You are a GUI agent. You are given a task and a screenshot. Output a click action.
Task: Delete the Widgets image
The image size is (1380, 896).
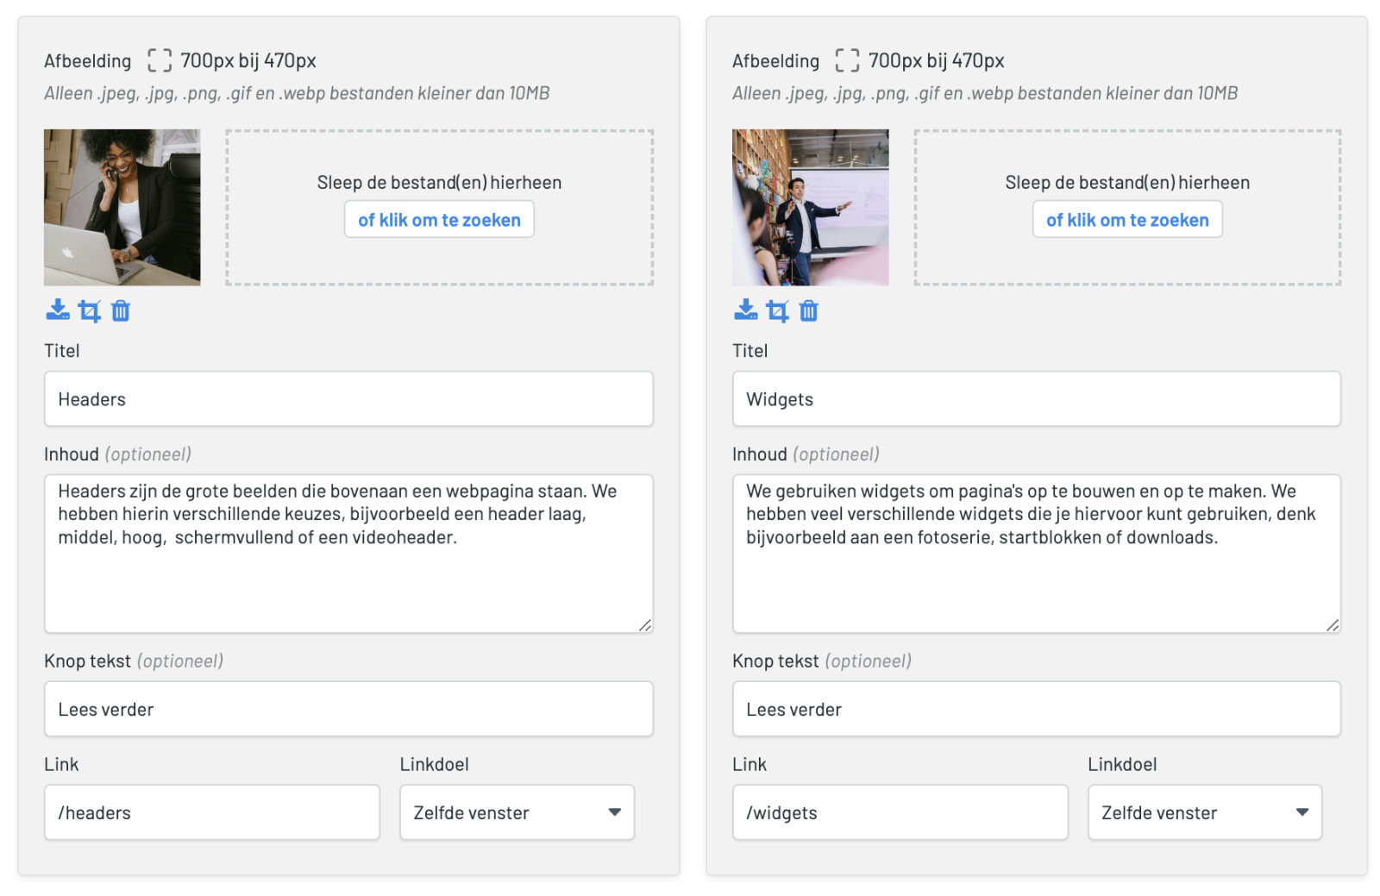(809, 310)
